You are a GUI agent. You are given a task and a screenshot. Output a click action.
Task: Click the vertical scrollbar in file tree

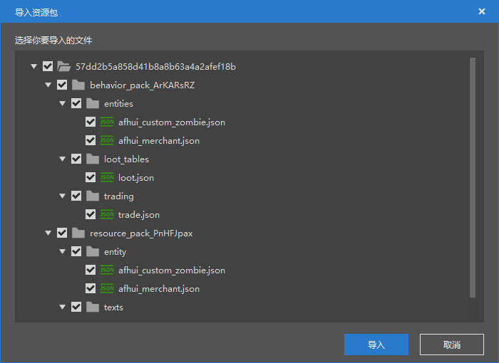472,178
